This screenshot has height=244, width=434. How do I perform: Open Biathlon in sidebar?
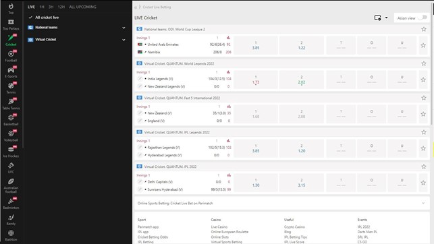[11, 235]
